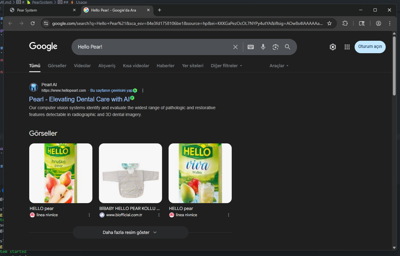Click PearSystem breadcrumb in background editor
The height and width of the screenshot is (256, 400).
(43, 2)
